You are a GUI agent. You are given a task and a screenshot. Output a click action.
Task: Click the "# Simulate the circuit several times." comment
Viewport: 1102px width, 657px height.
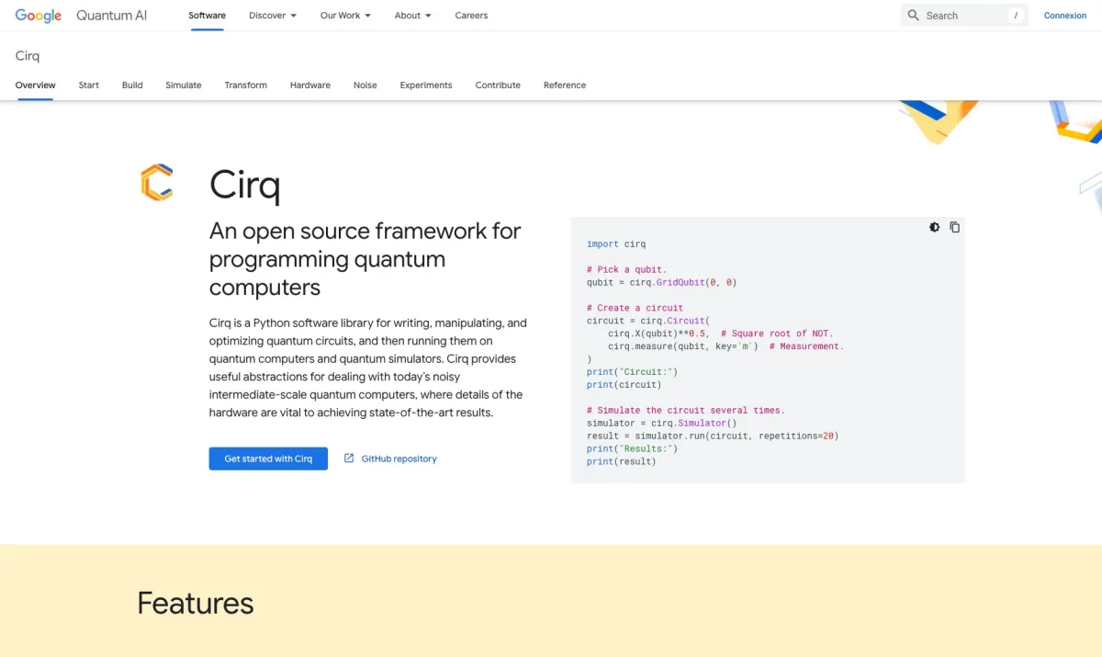tap(686, 411)
